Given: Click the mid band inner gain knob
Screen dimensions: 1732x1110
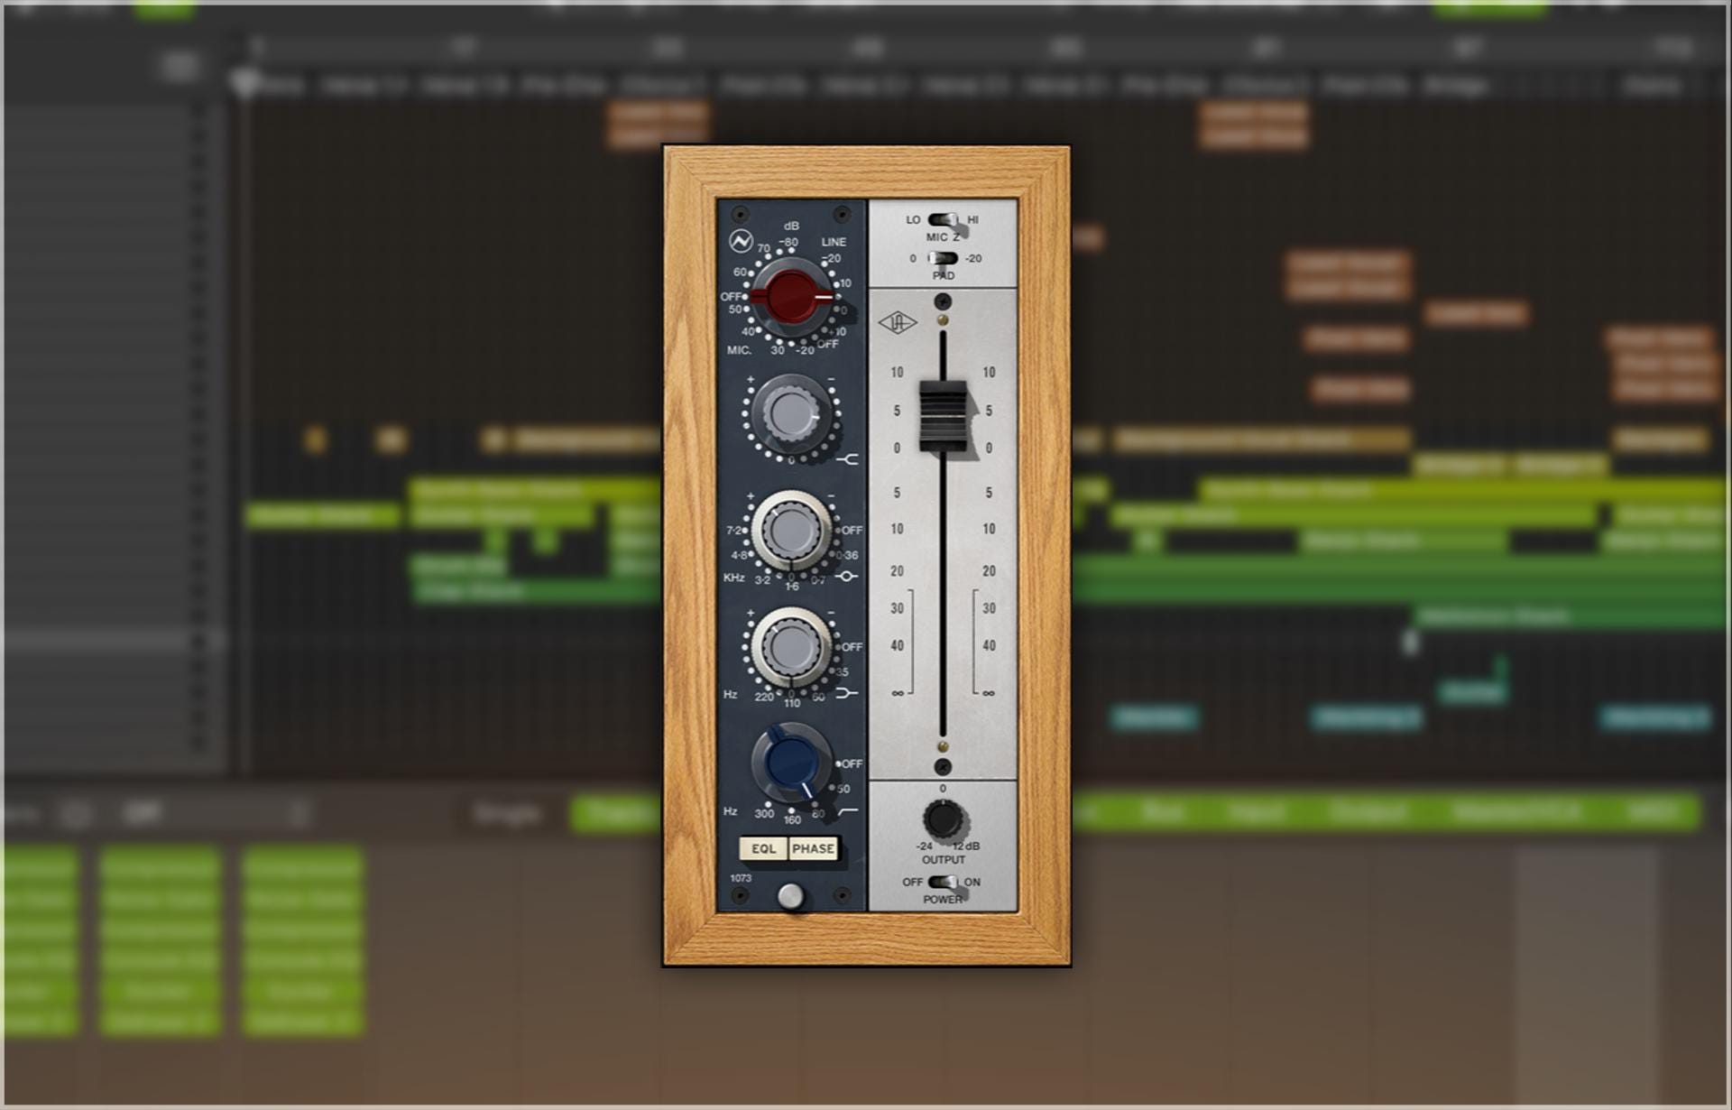Looking at the screenshot, I should 791,532.
